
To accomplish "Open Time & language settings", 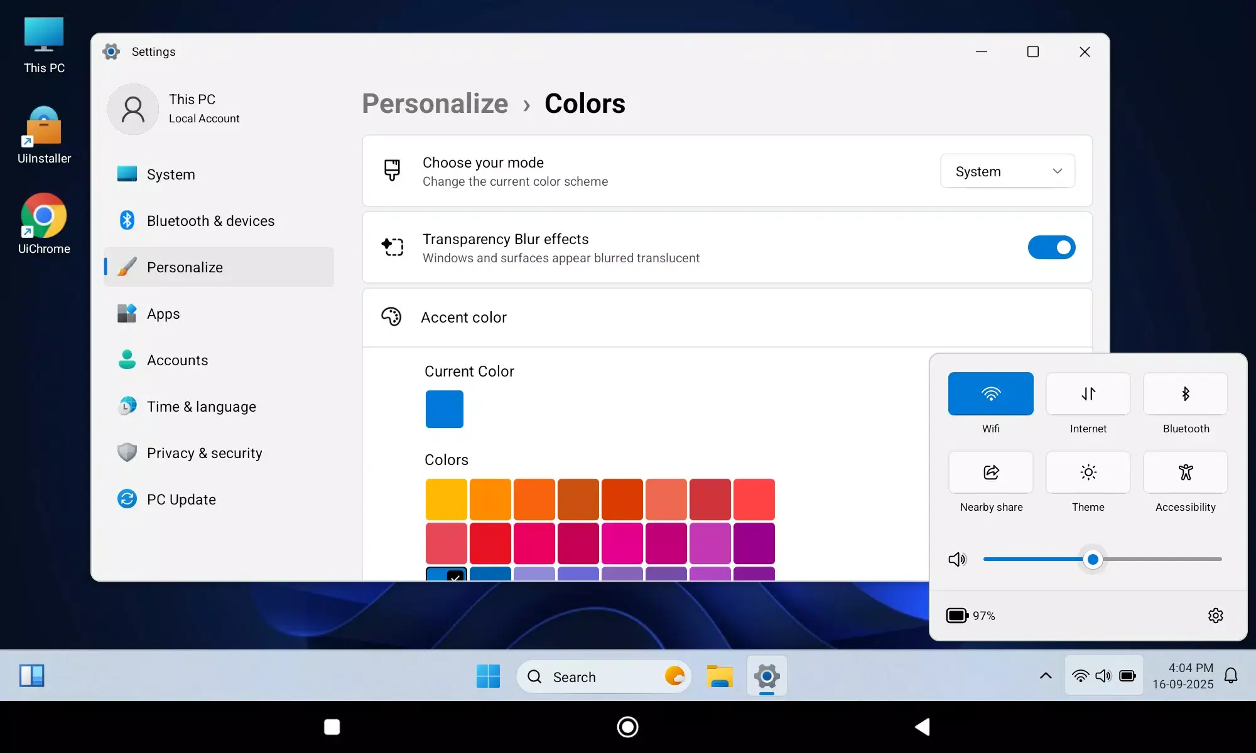I will (x=201, y=406).
